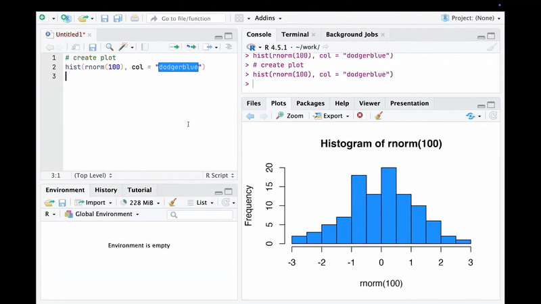Image resolution: width=541 pixels, height=304 pixels.
Task: Open the code tools magic wand
Action: pos(124,47)
